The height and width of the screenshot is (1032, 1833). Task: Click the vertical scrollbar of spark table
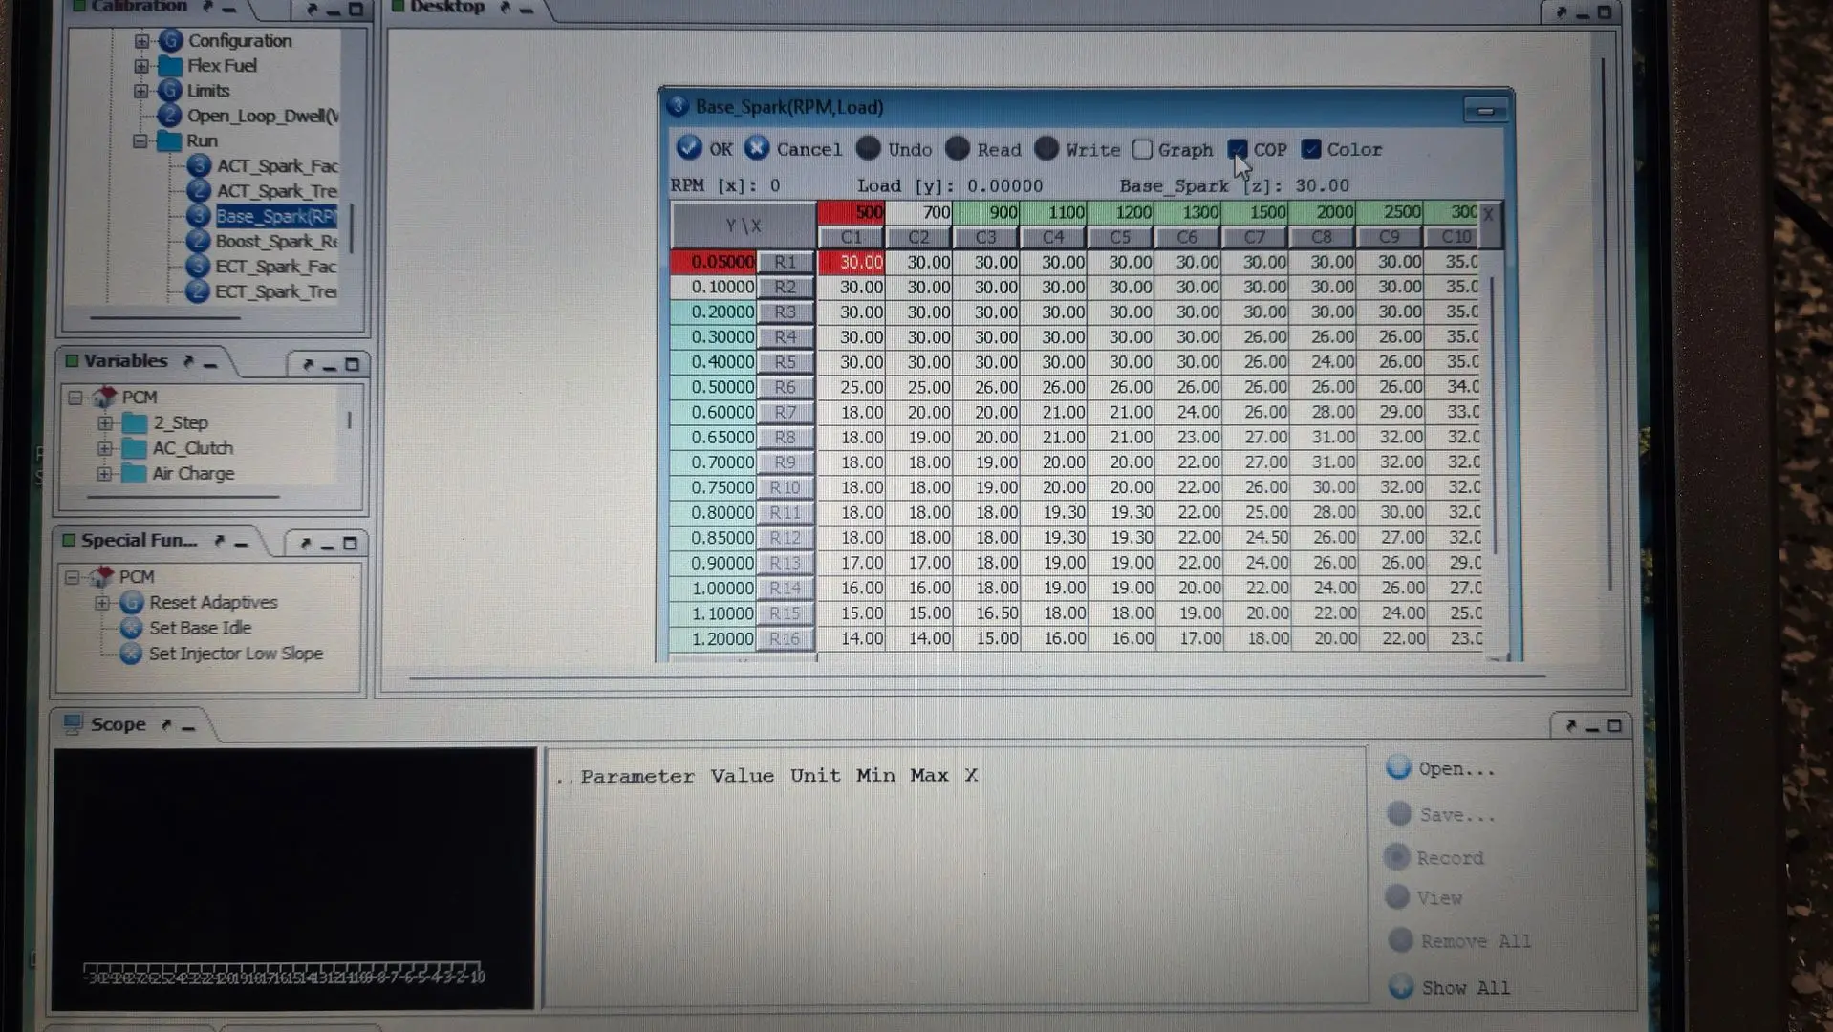pos(1492,411)
